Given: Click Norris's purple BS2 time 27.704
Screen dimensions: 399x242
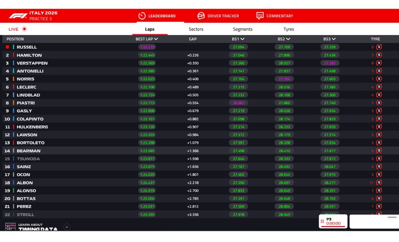Looking at the screenshot, I should (284, 79).
